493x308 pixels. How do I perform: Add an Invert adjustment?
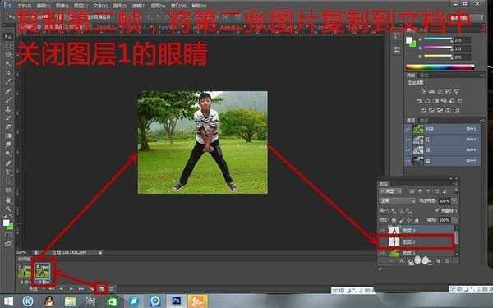tap(424, 110)
